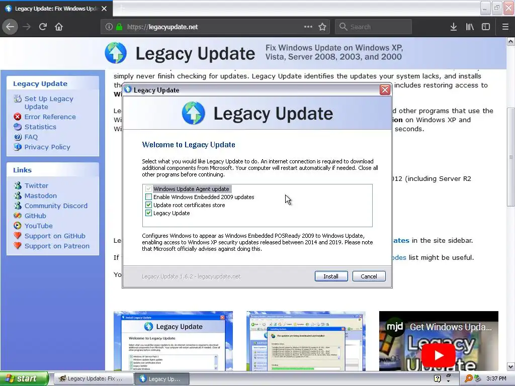Open the Error Reference sidebar link
The width and height of the screenshot is (515, 386).
50,117
